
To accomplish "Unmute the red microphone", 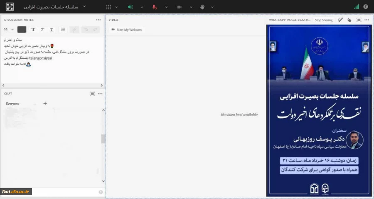I will pyautogui.click(x=155, y=7).
